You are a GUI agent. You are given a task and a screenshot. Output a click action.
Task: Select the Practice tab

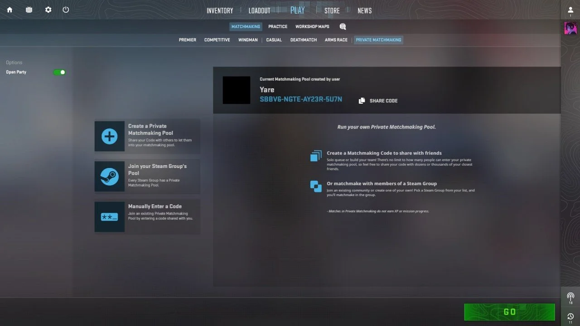coord(278,27)
